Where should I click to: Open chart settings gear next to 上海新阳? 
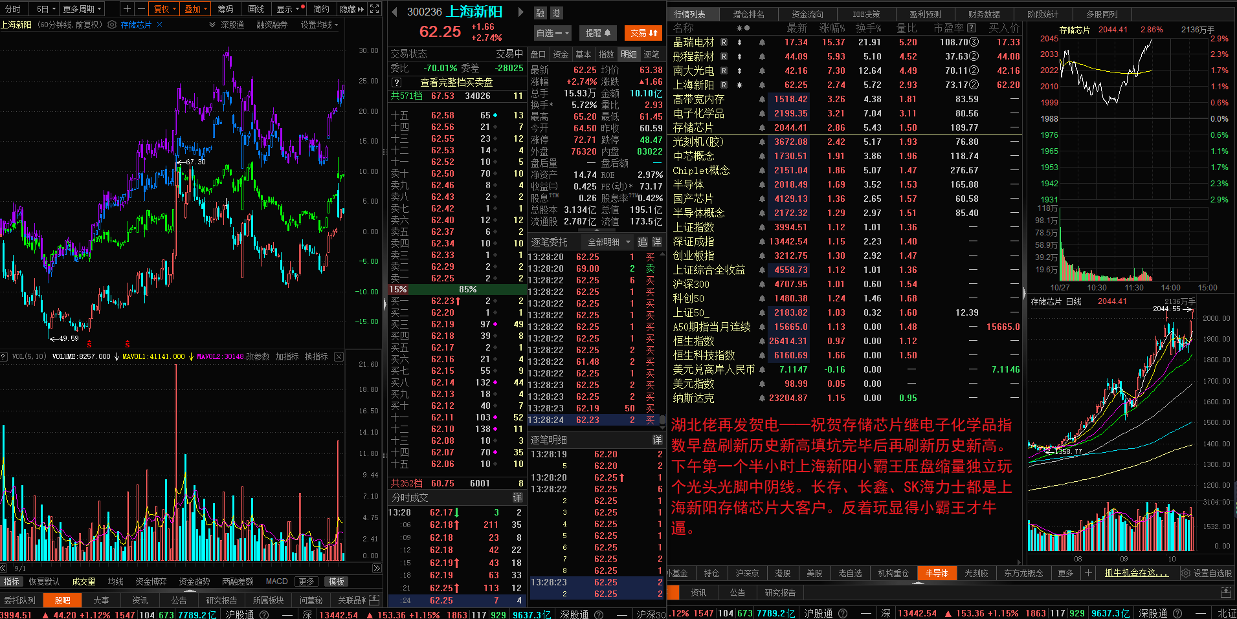click(112, 25)
